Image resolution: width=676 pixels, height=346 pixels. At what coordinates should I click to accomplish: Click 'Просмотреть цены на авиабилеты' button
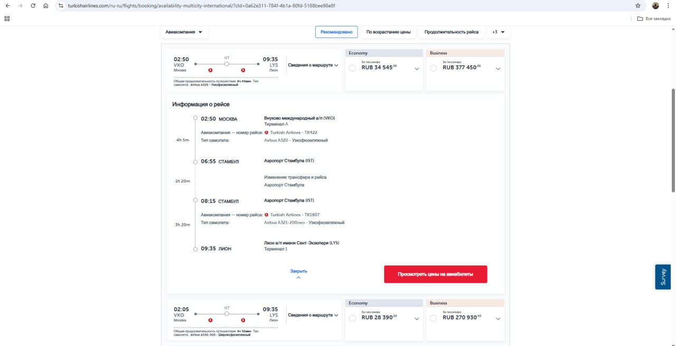435,274
